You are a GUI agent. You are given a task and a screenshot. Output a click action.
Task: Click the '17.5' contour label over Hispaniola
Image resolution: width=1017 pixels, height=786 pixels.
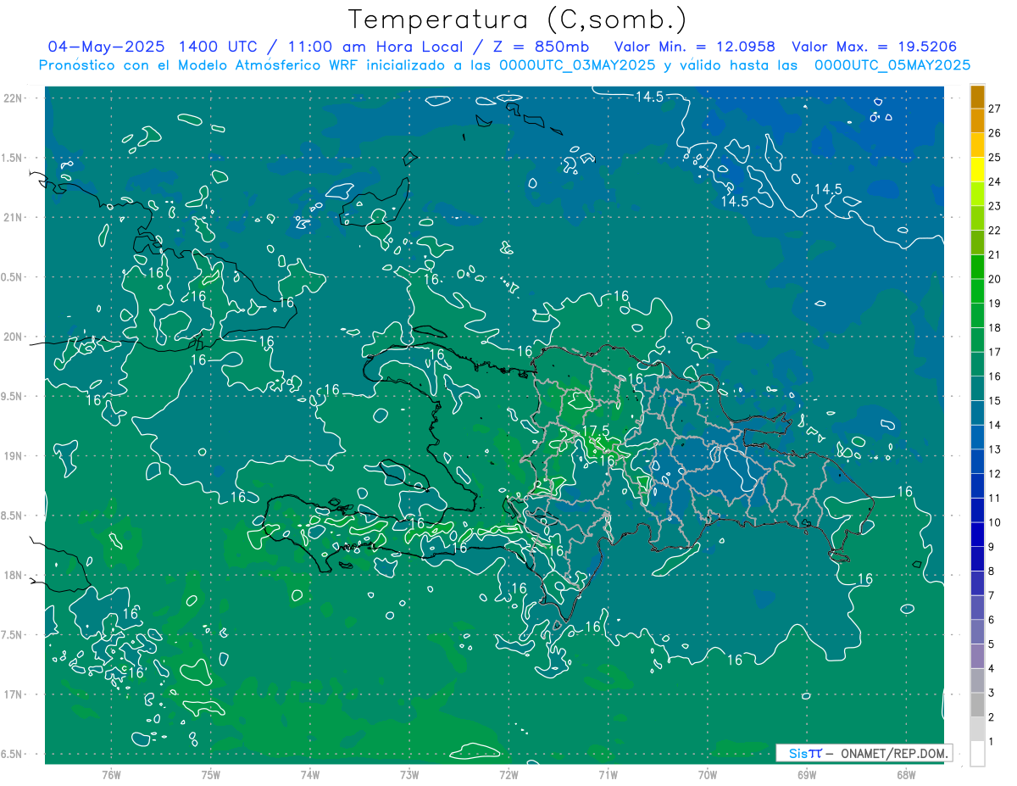point(597,432)
